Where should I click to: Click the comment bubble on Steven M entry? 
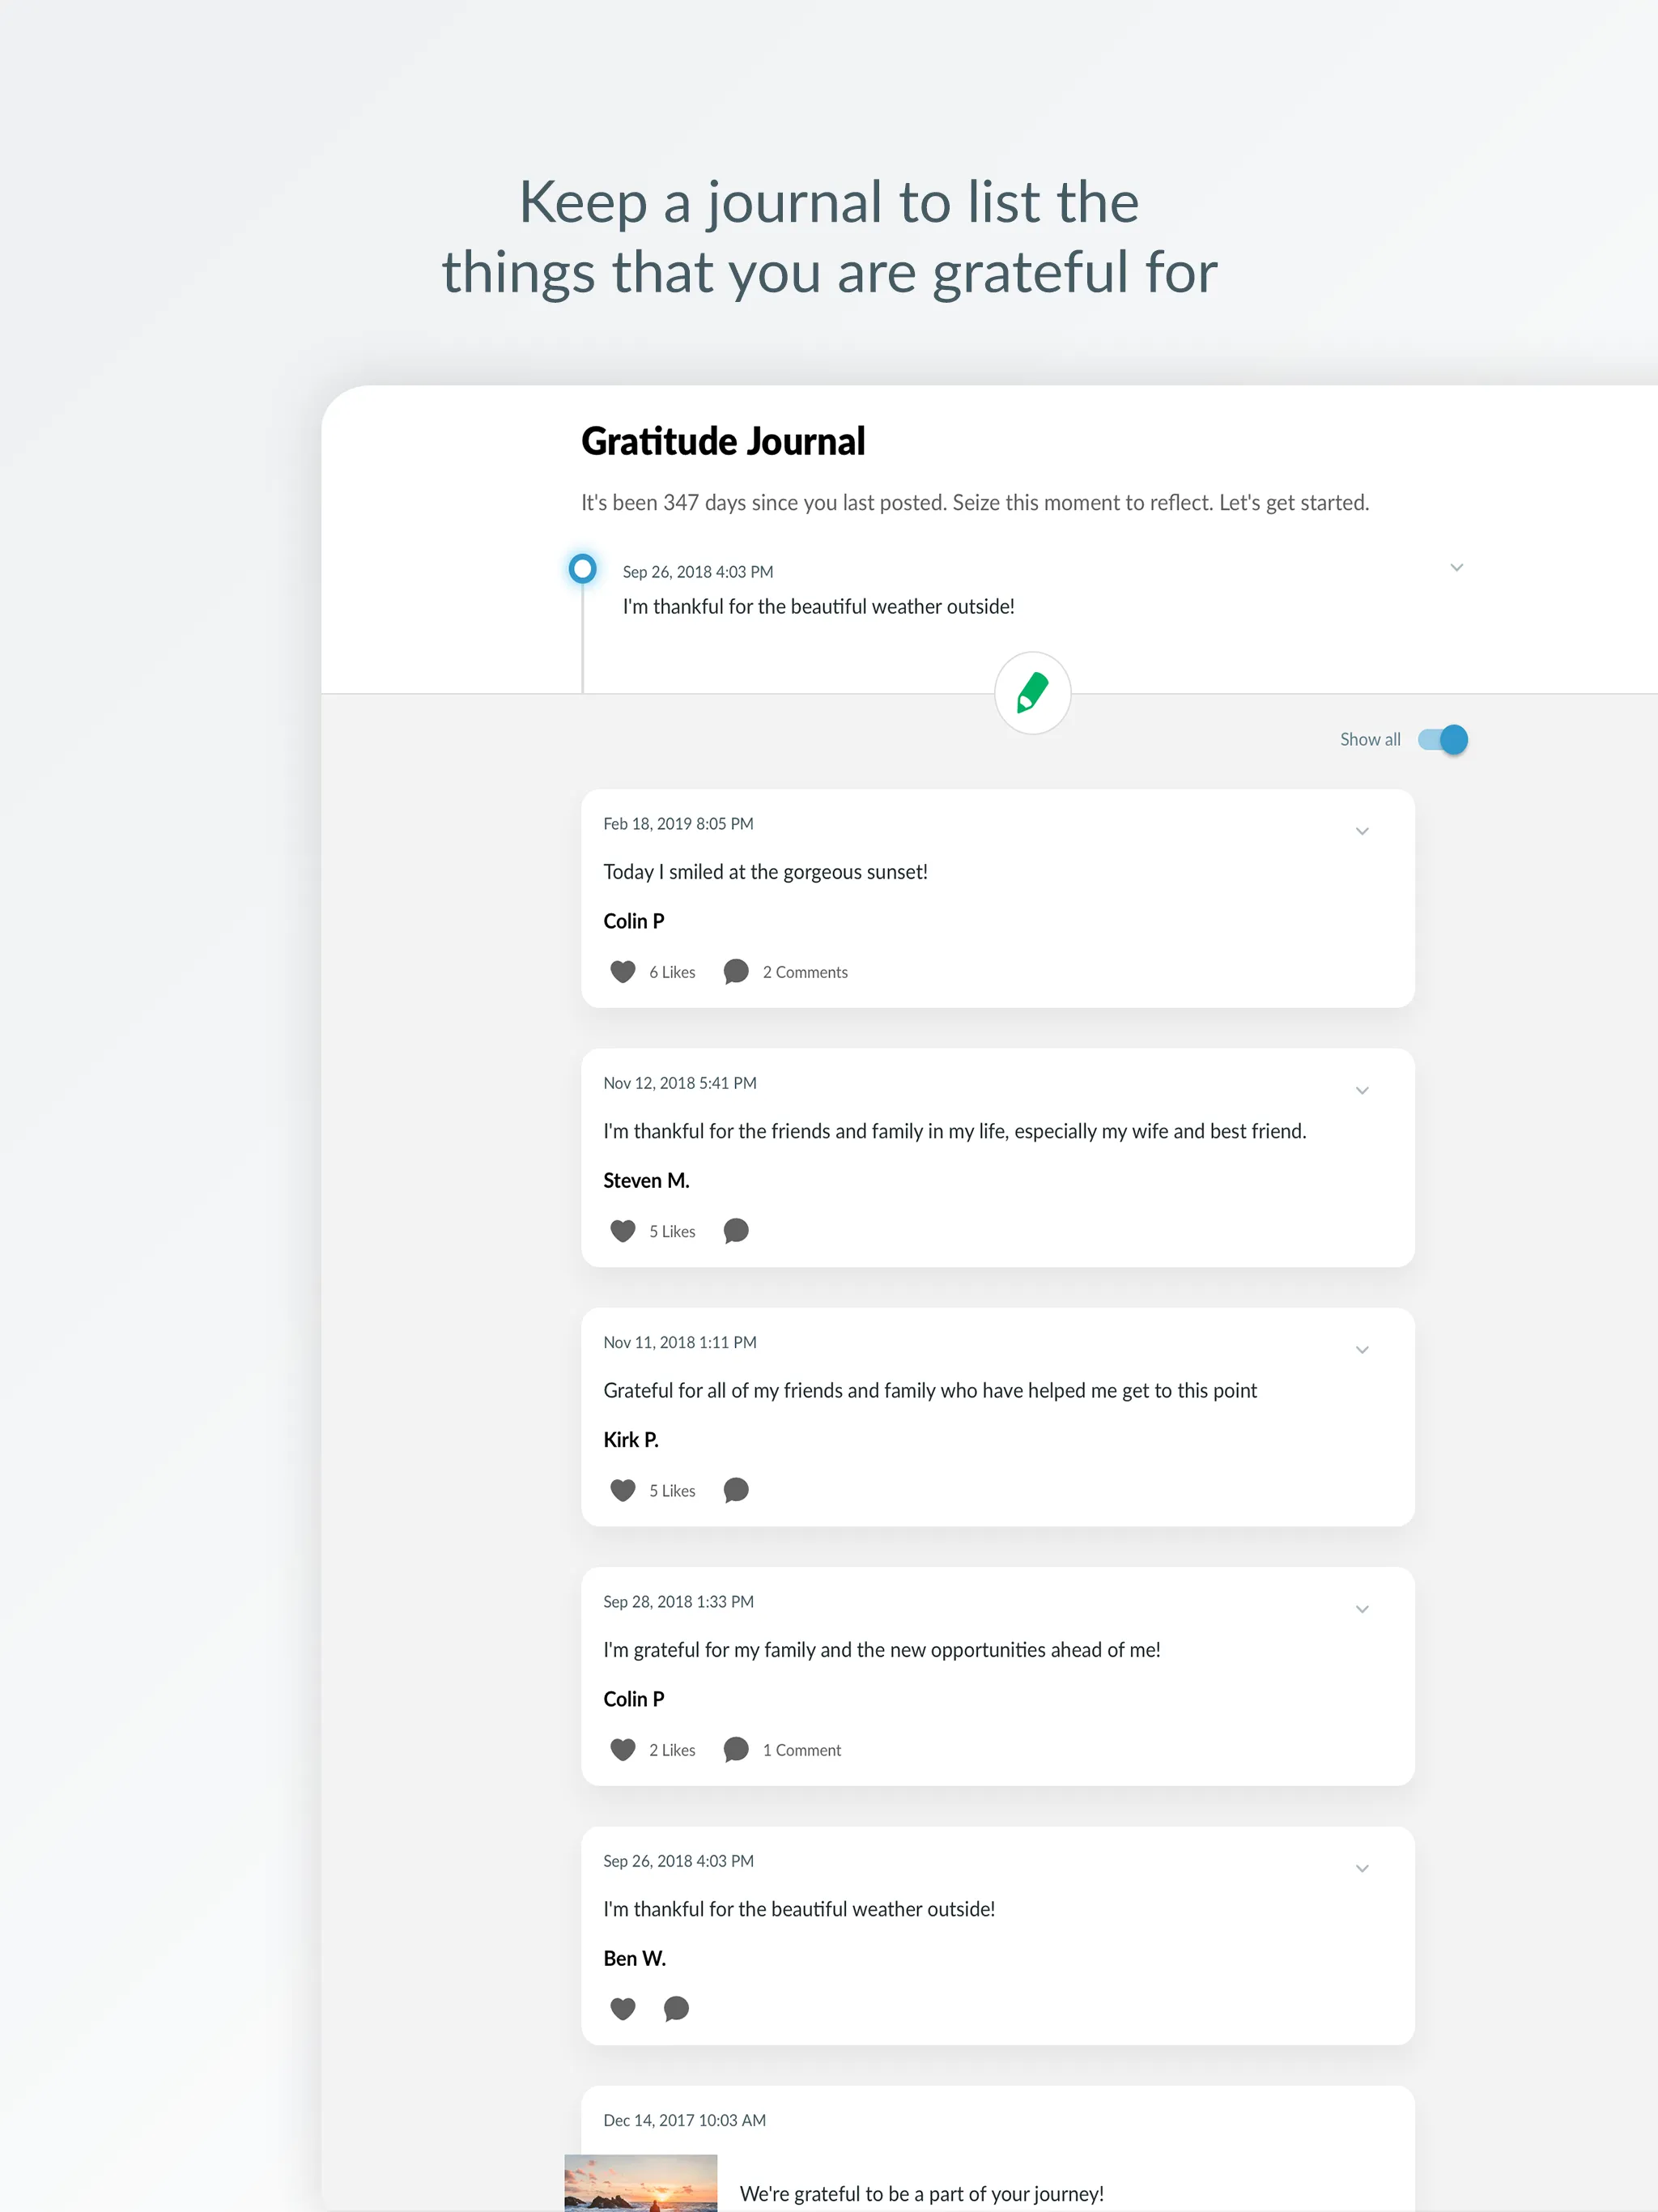tap(737, 1231)
